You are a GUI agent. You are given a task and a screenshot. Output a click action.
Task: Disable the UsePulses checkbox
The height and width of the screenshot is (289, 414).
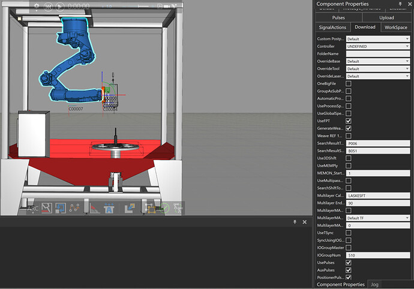tap(349, 263)
